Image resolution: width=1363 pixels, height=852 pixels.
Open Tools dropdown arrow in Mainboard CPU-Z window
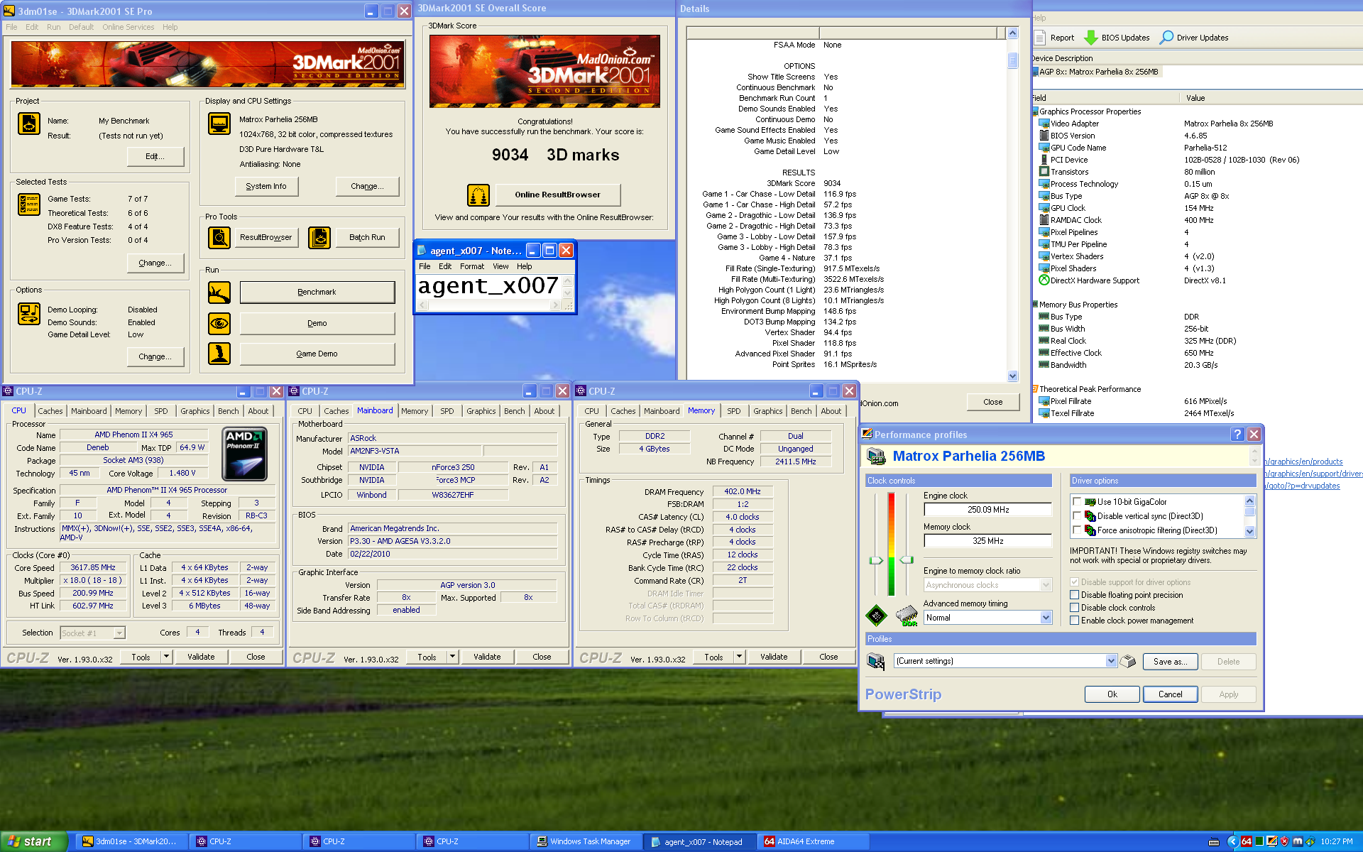tap(453, 657)
